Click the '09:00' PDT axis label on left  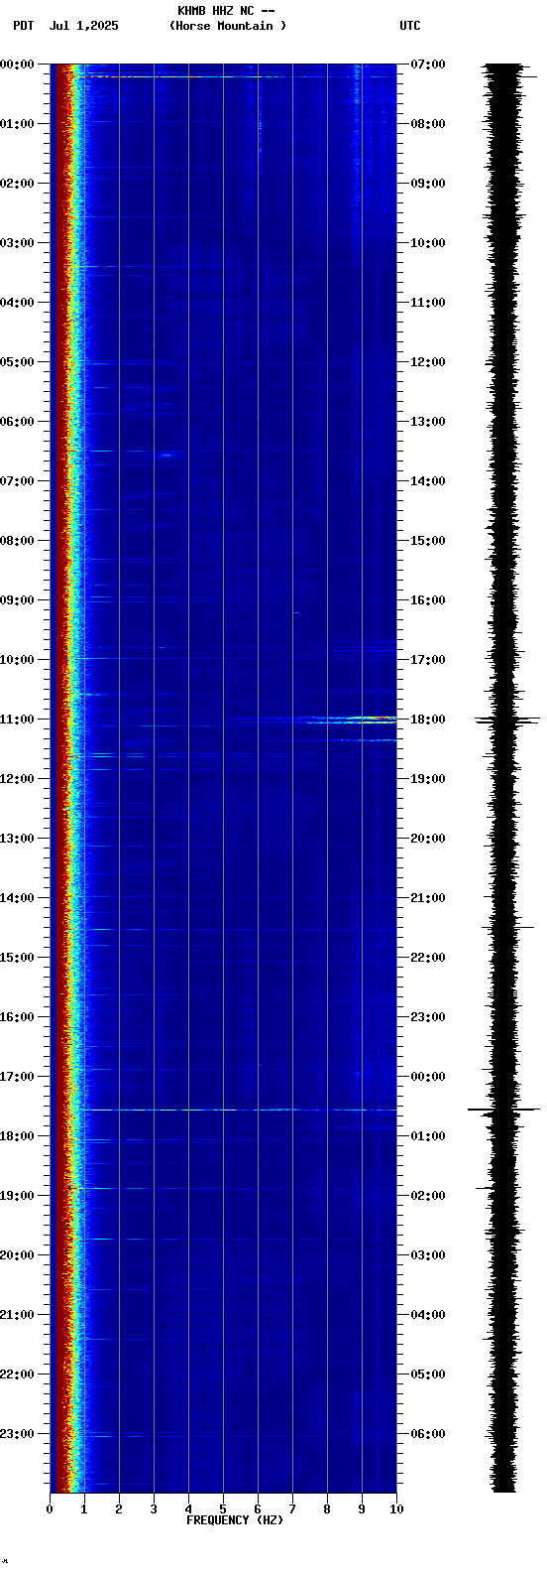pyautogui.click(x=17, y=600)
